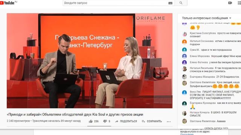Click the Oriflame logo in video
Screen dimensions: 241x135
coord(151,18)
